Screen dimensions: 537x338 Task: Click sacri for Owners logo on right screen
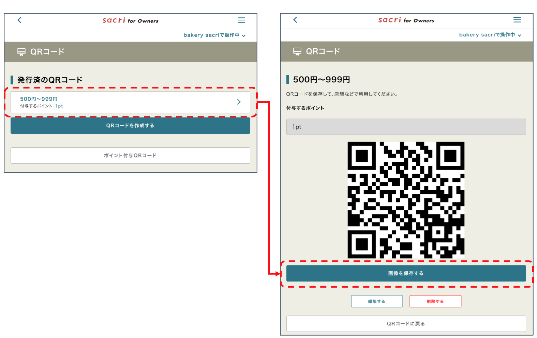pos(406,20)
